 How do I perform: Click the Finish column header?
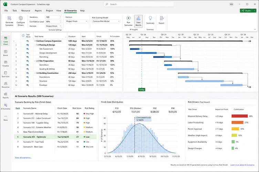click(99, 36)
